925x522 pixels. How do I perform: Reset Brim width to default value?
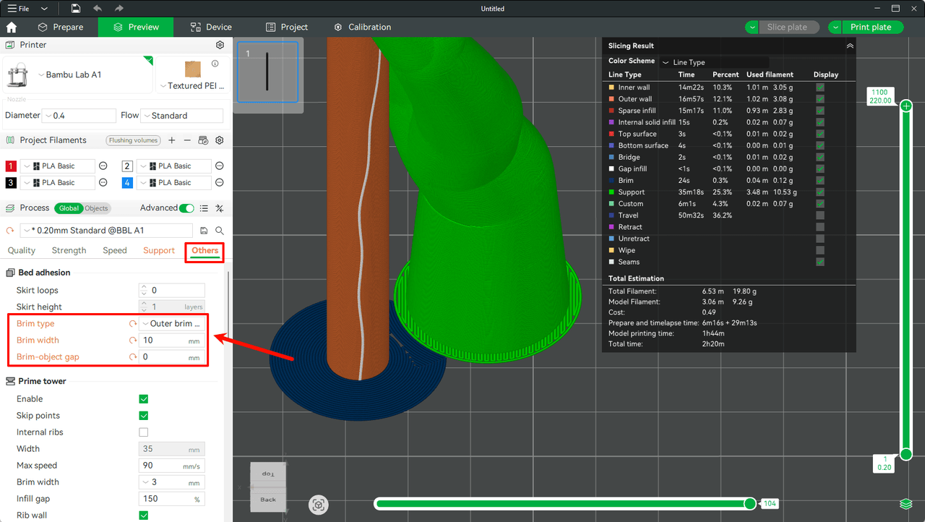[x=133, y=341]
